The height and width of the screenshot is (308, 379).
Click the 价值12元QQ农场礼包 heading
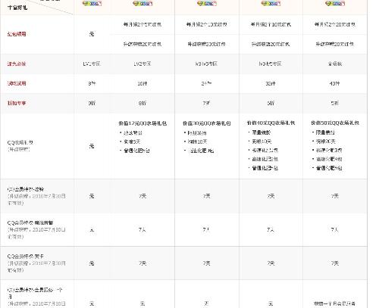(x=143, y=123)
